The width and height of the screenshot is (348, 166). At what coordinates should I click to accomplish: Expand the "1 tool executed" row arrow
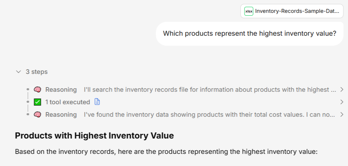coord(342,102)
